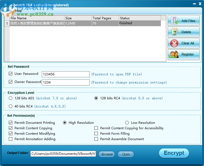Image resolution: width=204 pixels, height=166 pixels.
Task: Click the Total Pages column header
Action: [x=105, y=18]
